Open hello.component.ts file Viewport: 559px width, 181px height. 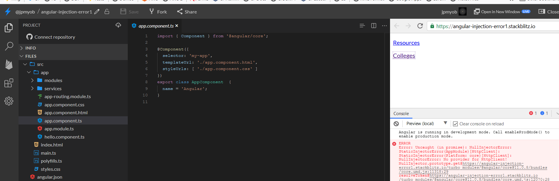pyautogui.click(x=73, y=137)
